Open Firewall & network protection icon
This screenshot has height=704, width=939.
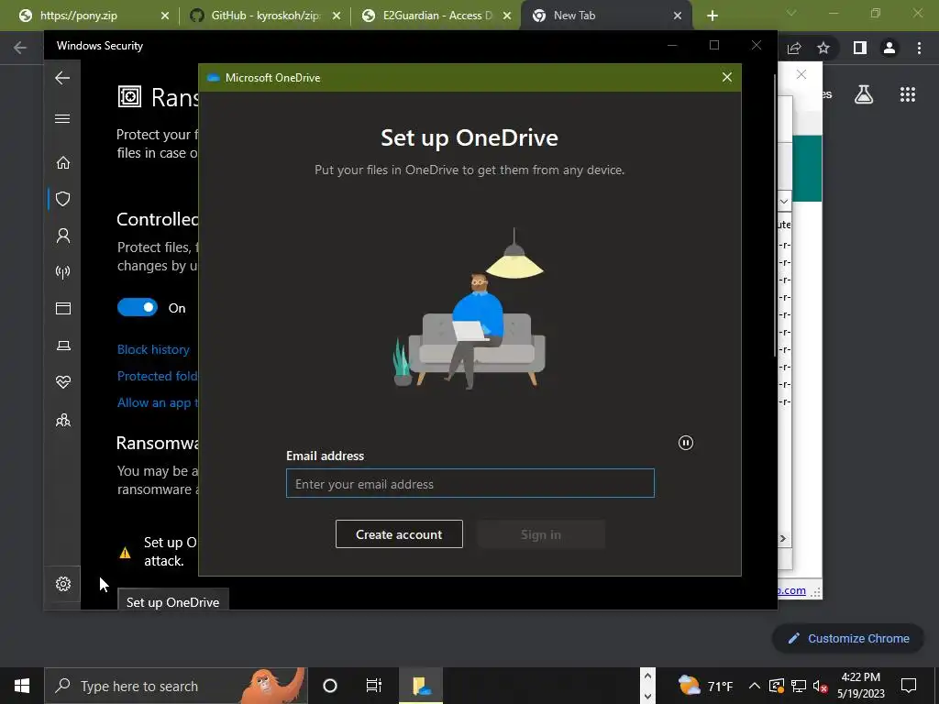coord(63,272)
